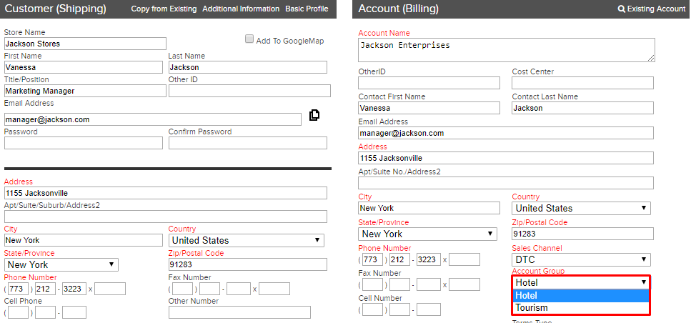Image resolution: width=691 pixels, height=323 pixels.
Task: Click the Cost Center field
Action: pos(582,83)
